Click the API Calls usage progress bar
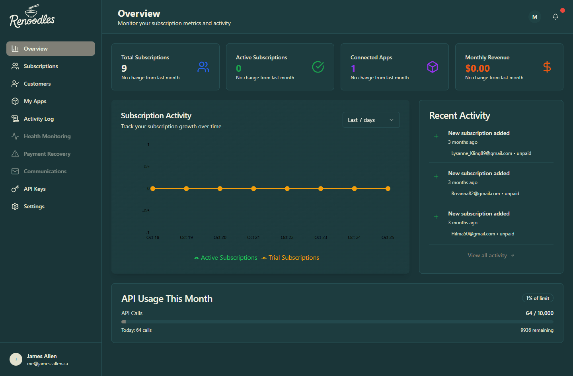573x376 pixels. point(337,321)
